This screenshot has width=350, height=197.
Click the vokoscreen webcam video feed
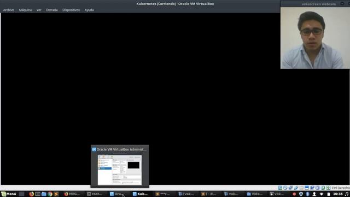click(315, 38)
